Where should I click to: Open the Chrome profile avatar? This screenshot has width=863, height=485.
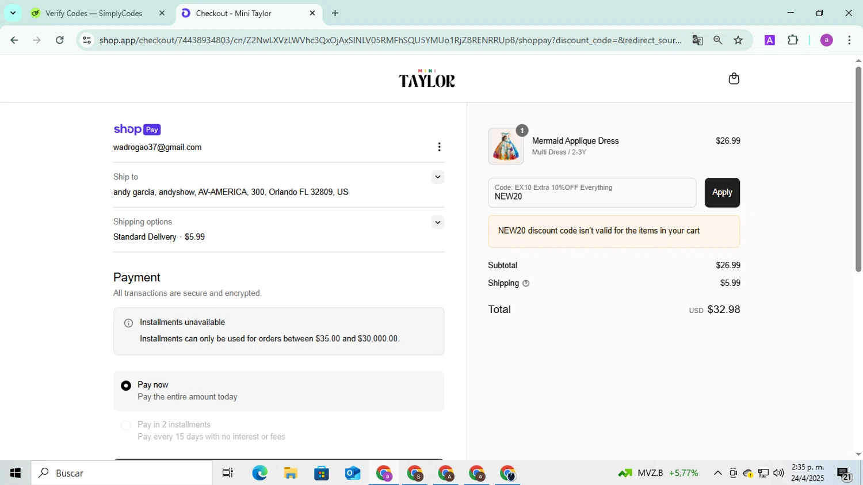[x=827, y=40]
